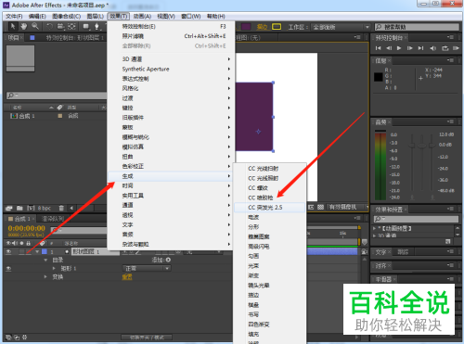Click the grid transparency icon below viewer
The image size is (464, 344).
[x=320, y=207]
